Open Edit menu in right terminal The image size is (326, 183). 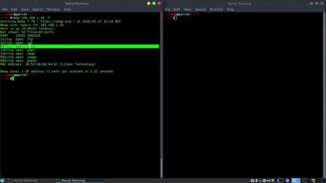click(x=177, y=10)
